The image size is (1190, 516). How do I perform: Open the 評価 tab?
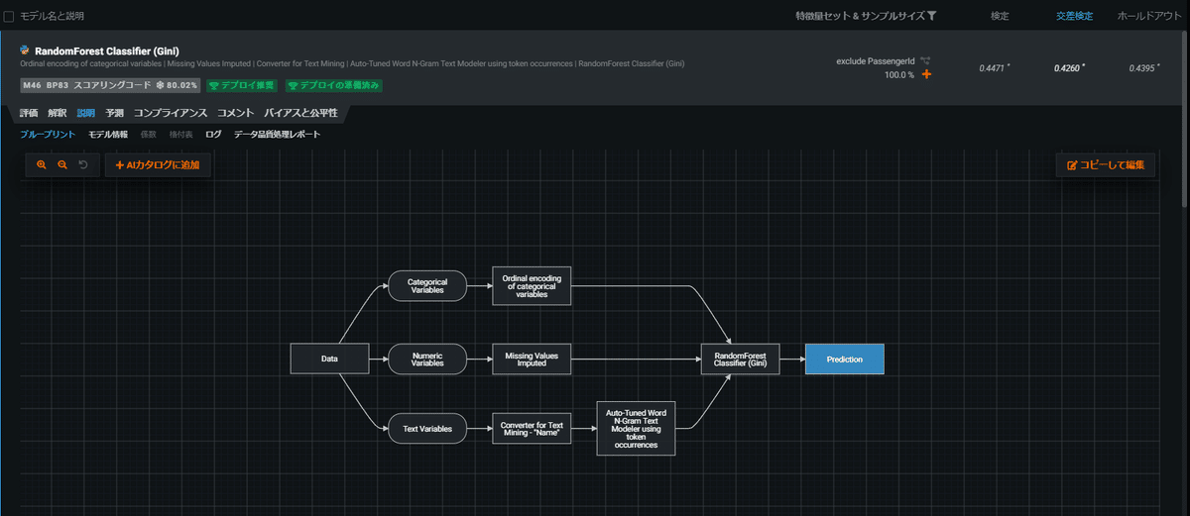click(29, 113)
